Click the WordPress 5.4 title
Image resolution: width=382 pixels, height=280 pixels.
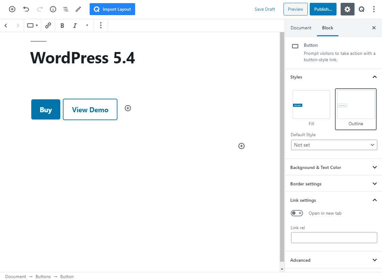click(x=82, y=58)
